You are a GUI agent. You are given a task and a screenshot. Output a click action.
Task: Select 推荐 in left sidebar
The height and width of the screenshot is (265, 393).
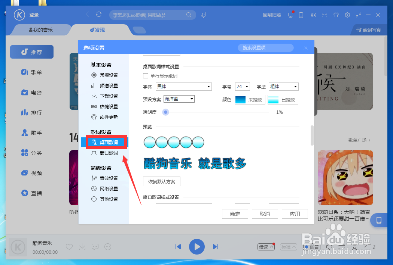32,52
